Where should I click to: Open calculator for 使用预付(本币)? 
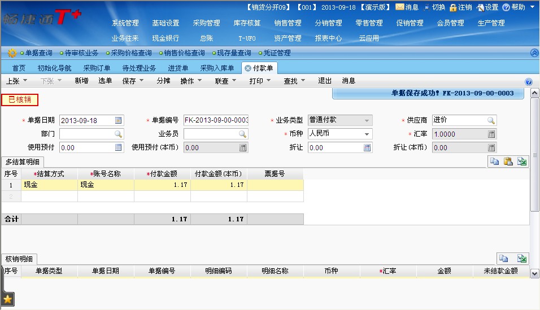click(x=243, y=148)
